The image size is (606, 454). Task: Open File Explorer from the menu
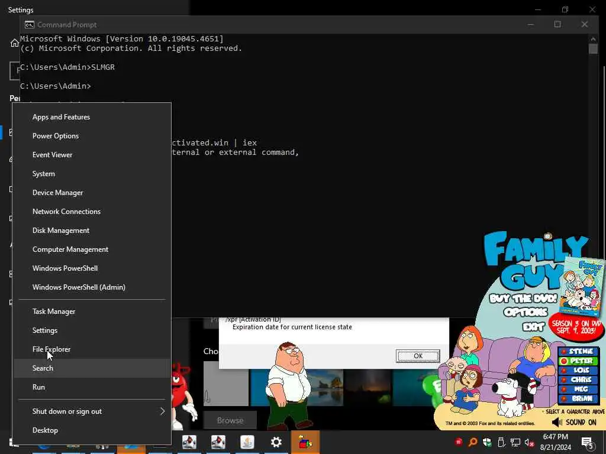(x=92, y=349)
